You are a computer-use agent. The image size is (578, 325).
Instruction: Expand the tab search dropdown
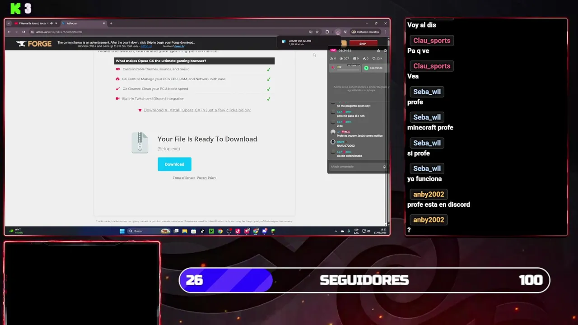9,23
